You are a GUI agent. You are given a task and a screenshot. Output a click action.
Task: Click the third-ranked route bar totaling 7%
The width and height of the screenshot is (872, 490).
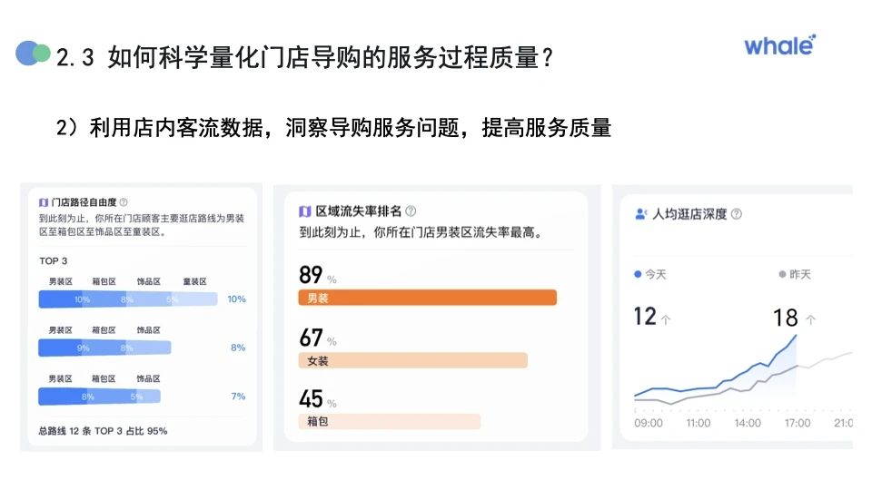coord(98,397)
